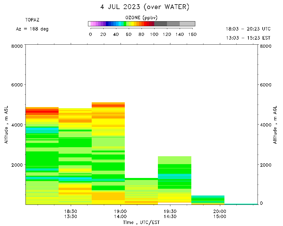Click the 'Az = 168 deg' azimuth text
This screenshot has height=226, width=283.
point(32,29)
